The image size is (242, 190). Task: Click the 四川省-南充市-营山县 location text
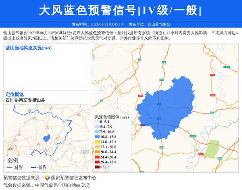25,100
